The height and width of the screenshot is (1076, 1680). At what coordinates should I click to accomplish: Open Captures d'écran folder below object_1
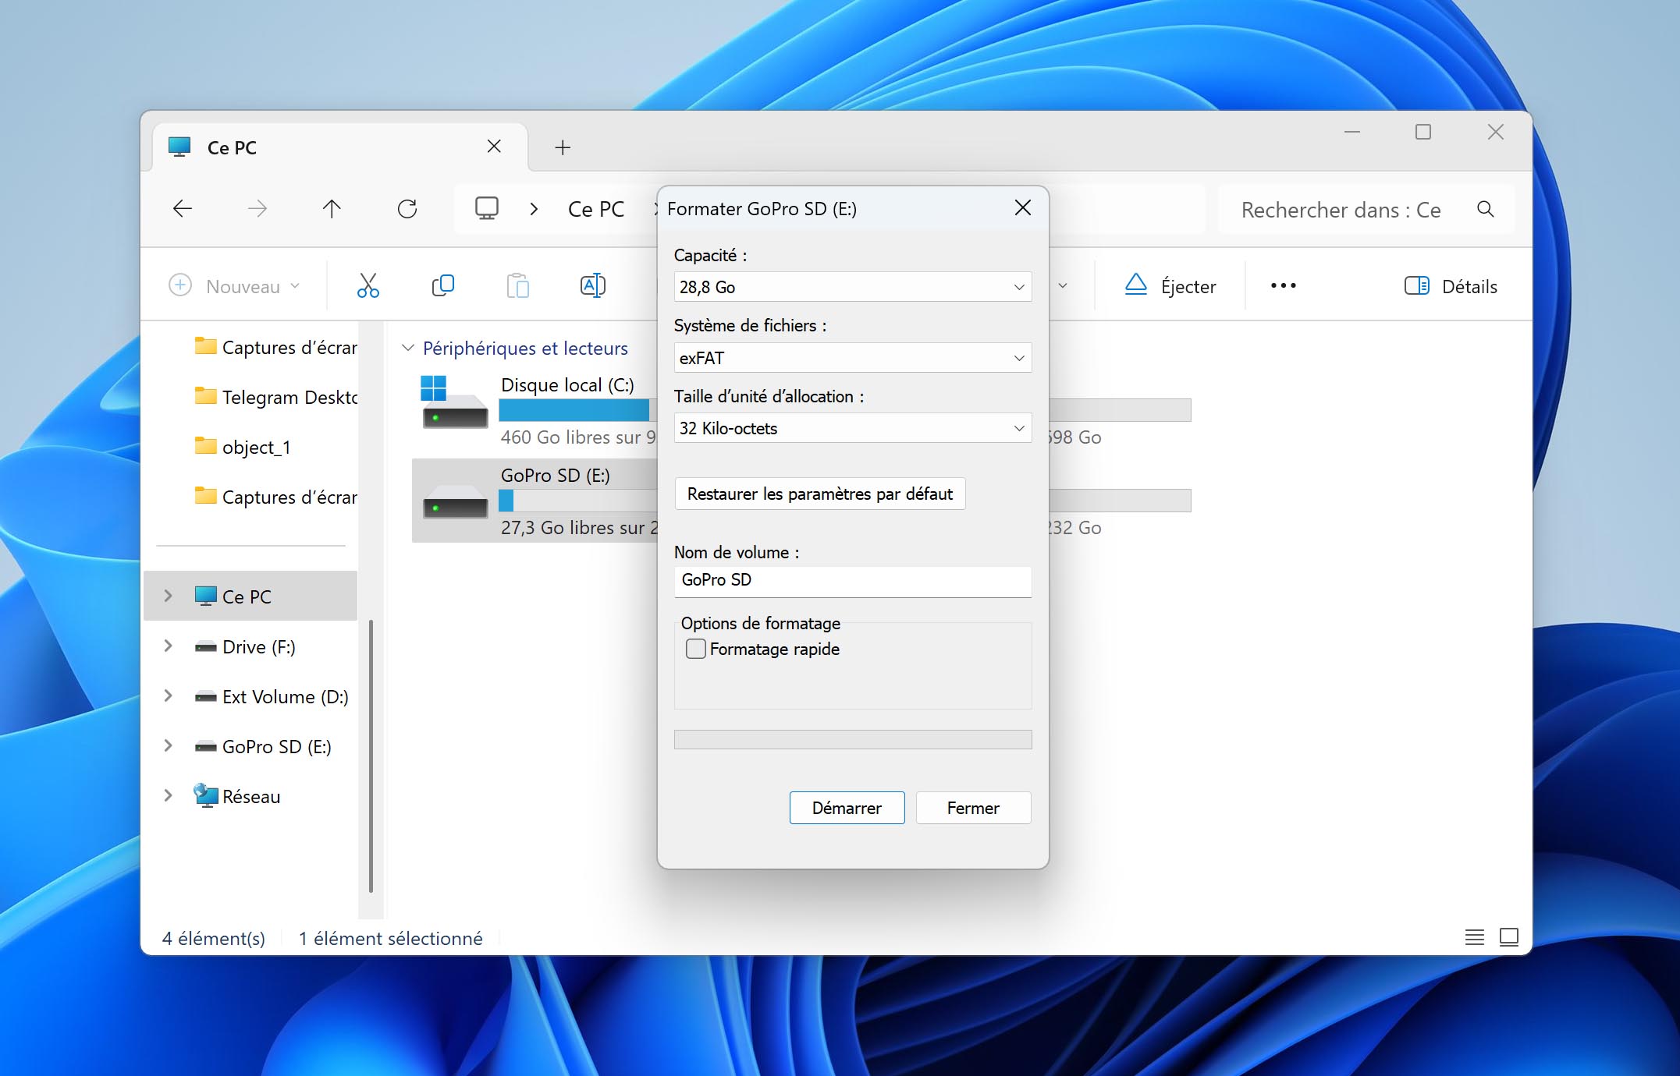(x=275, y=497)
